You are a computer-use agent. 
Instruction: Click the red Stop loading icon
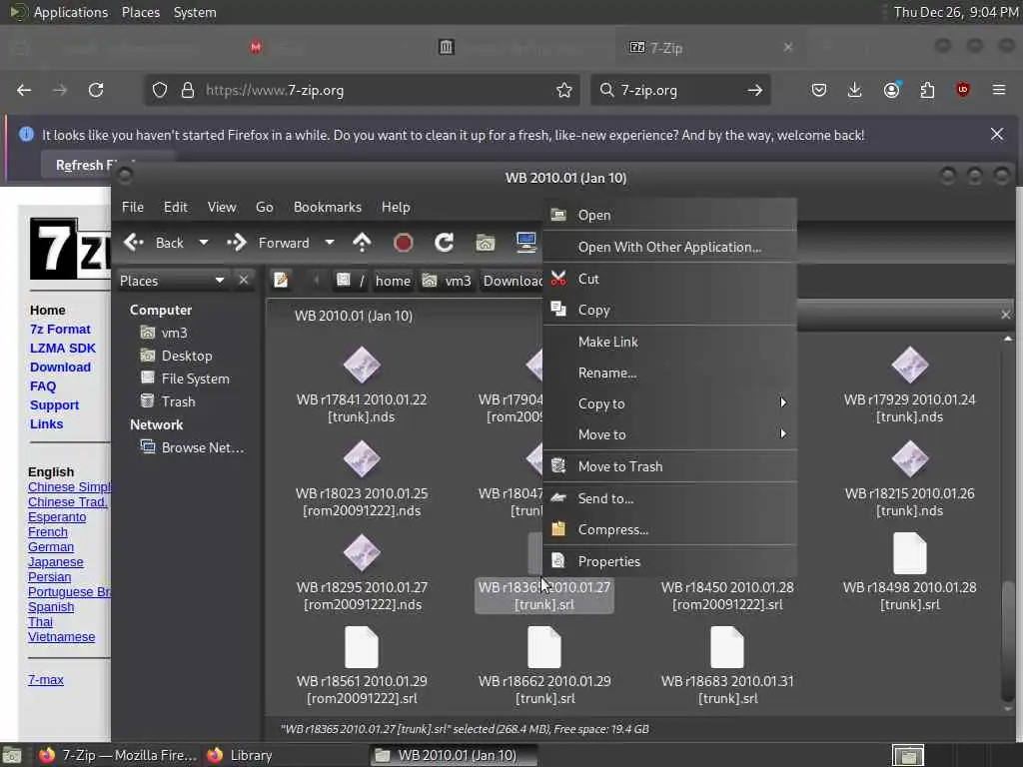click(404, 243)
